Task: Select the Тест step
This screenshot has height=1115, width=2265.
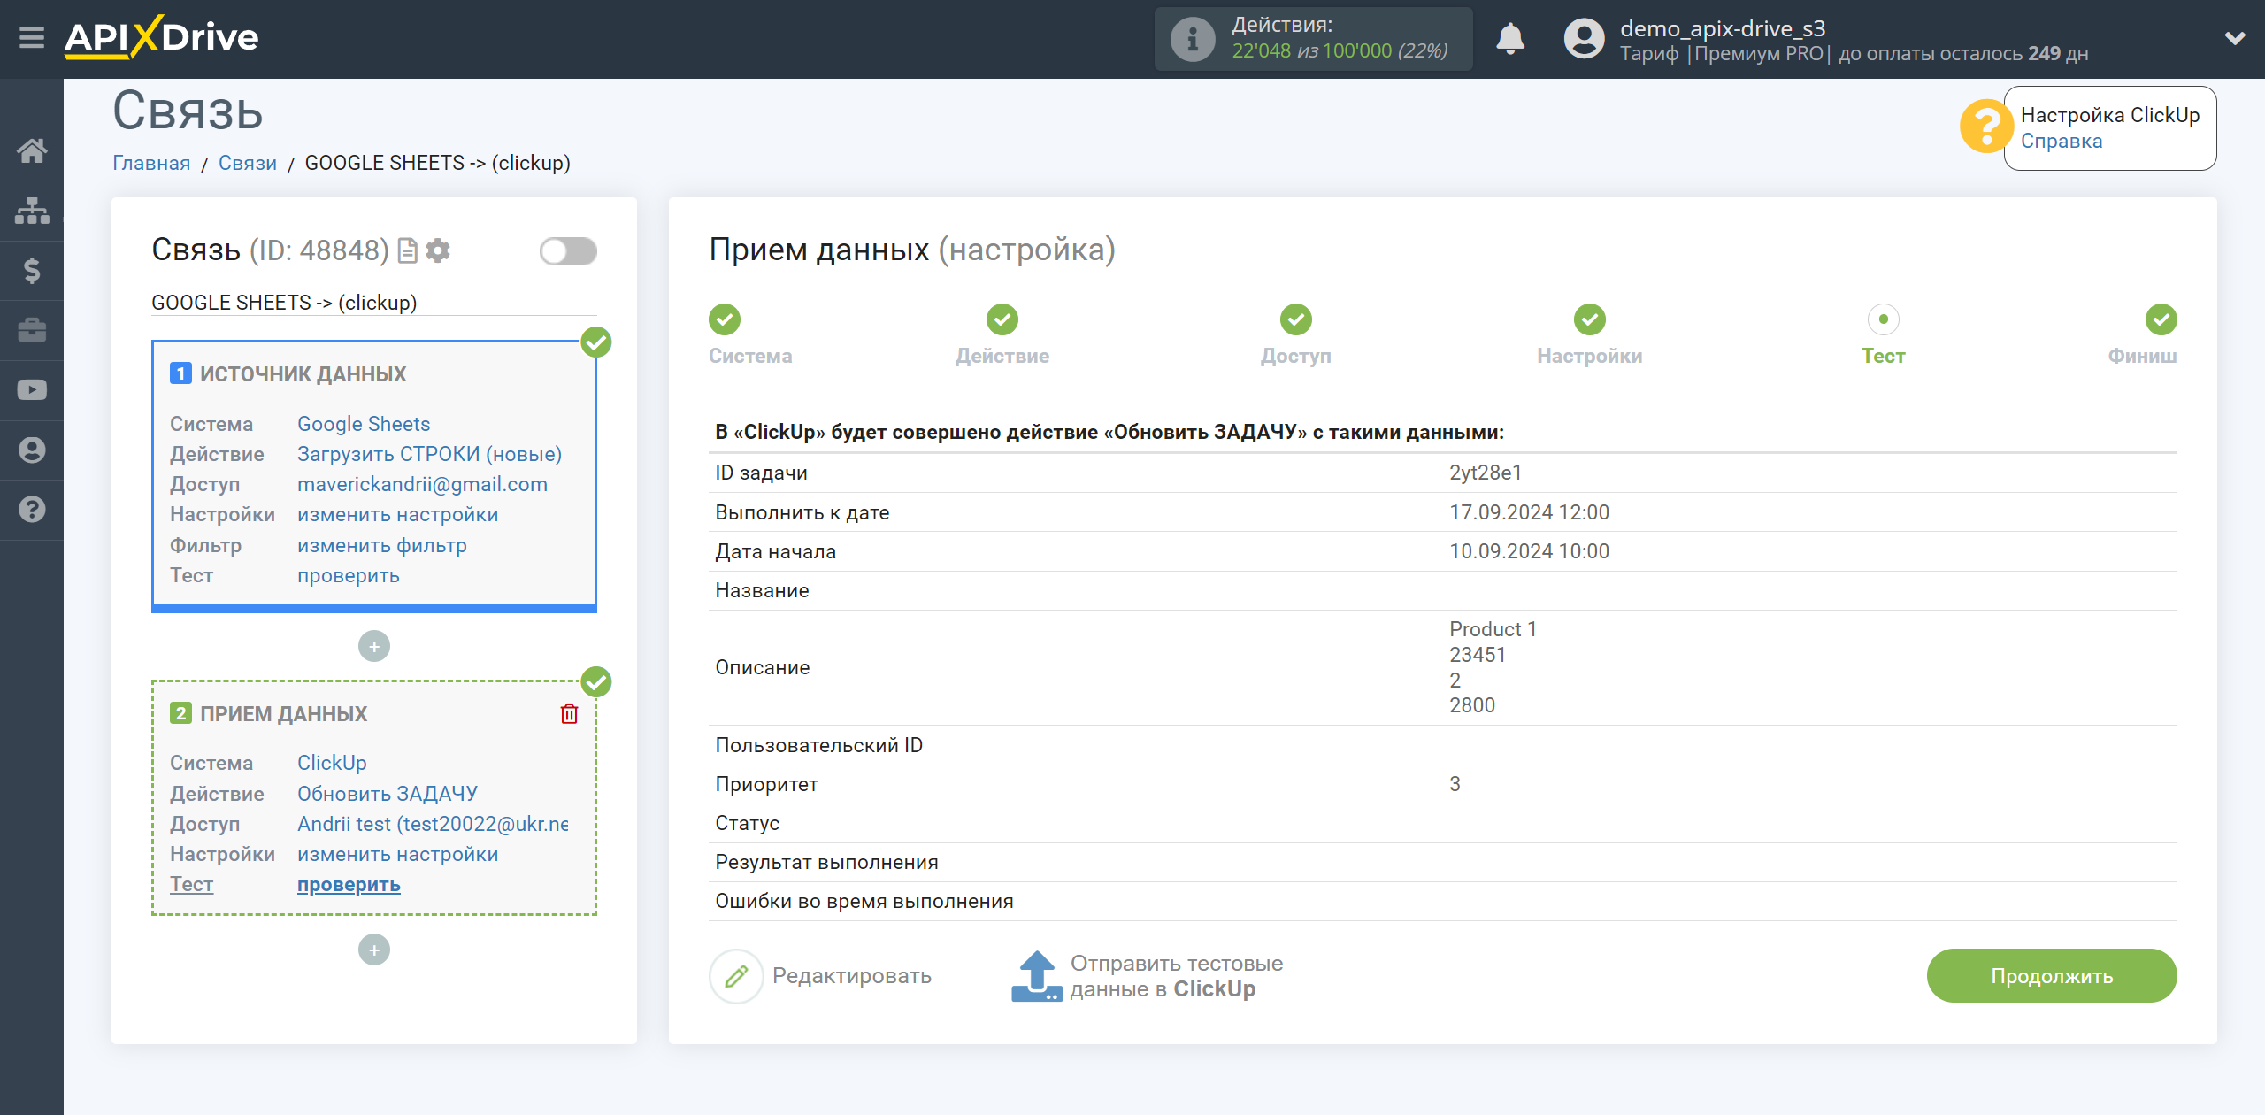Action: point(1884,319)
